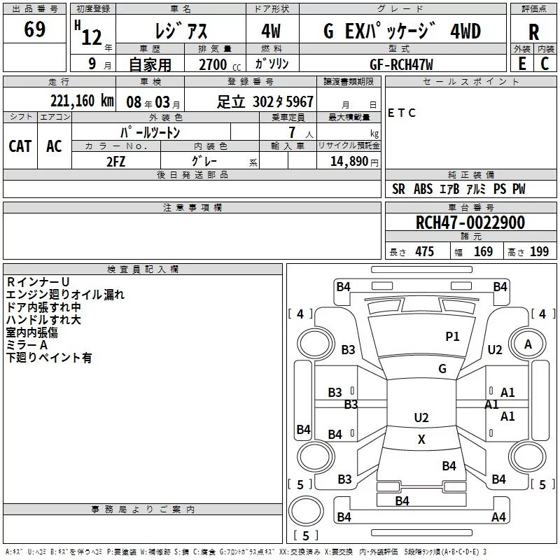Select the 注意事項欄 header

(x=192, y=207)
